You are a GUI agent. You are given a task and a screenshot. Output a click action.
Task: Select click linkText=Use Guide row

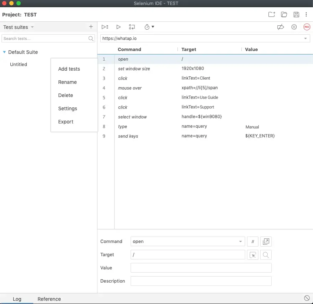point(205,97)
